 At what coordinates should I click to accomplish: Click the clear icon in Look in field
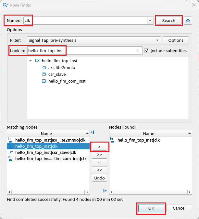pyautogui.click(x=137, y=51)
